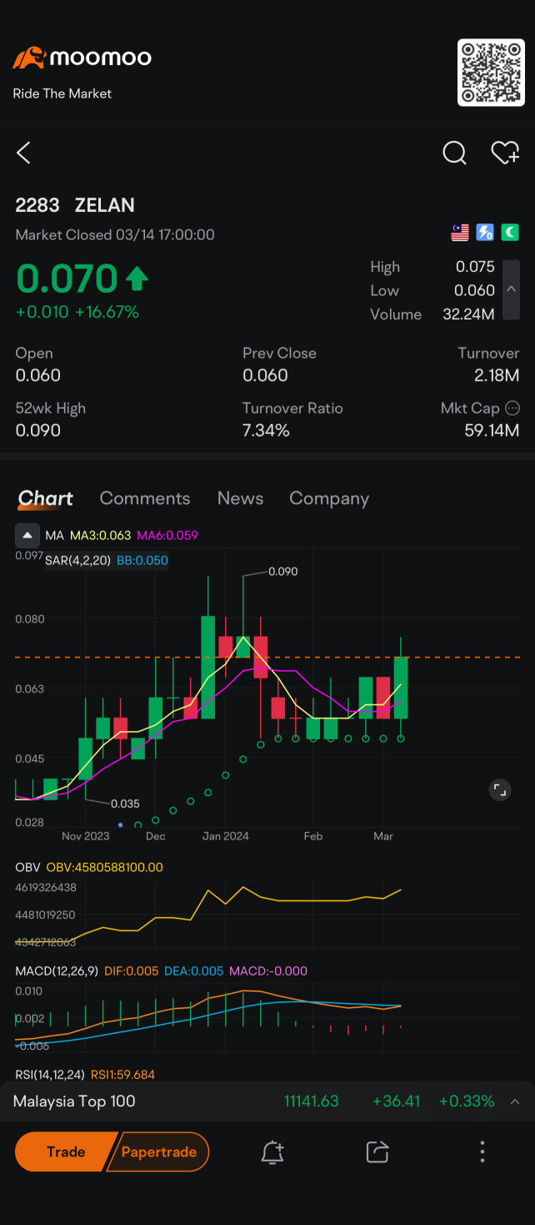Screen dimensions: 535x1225
Task: Tap the Malaysia Top 100 index name
Action: 74,1101
